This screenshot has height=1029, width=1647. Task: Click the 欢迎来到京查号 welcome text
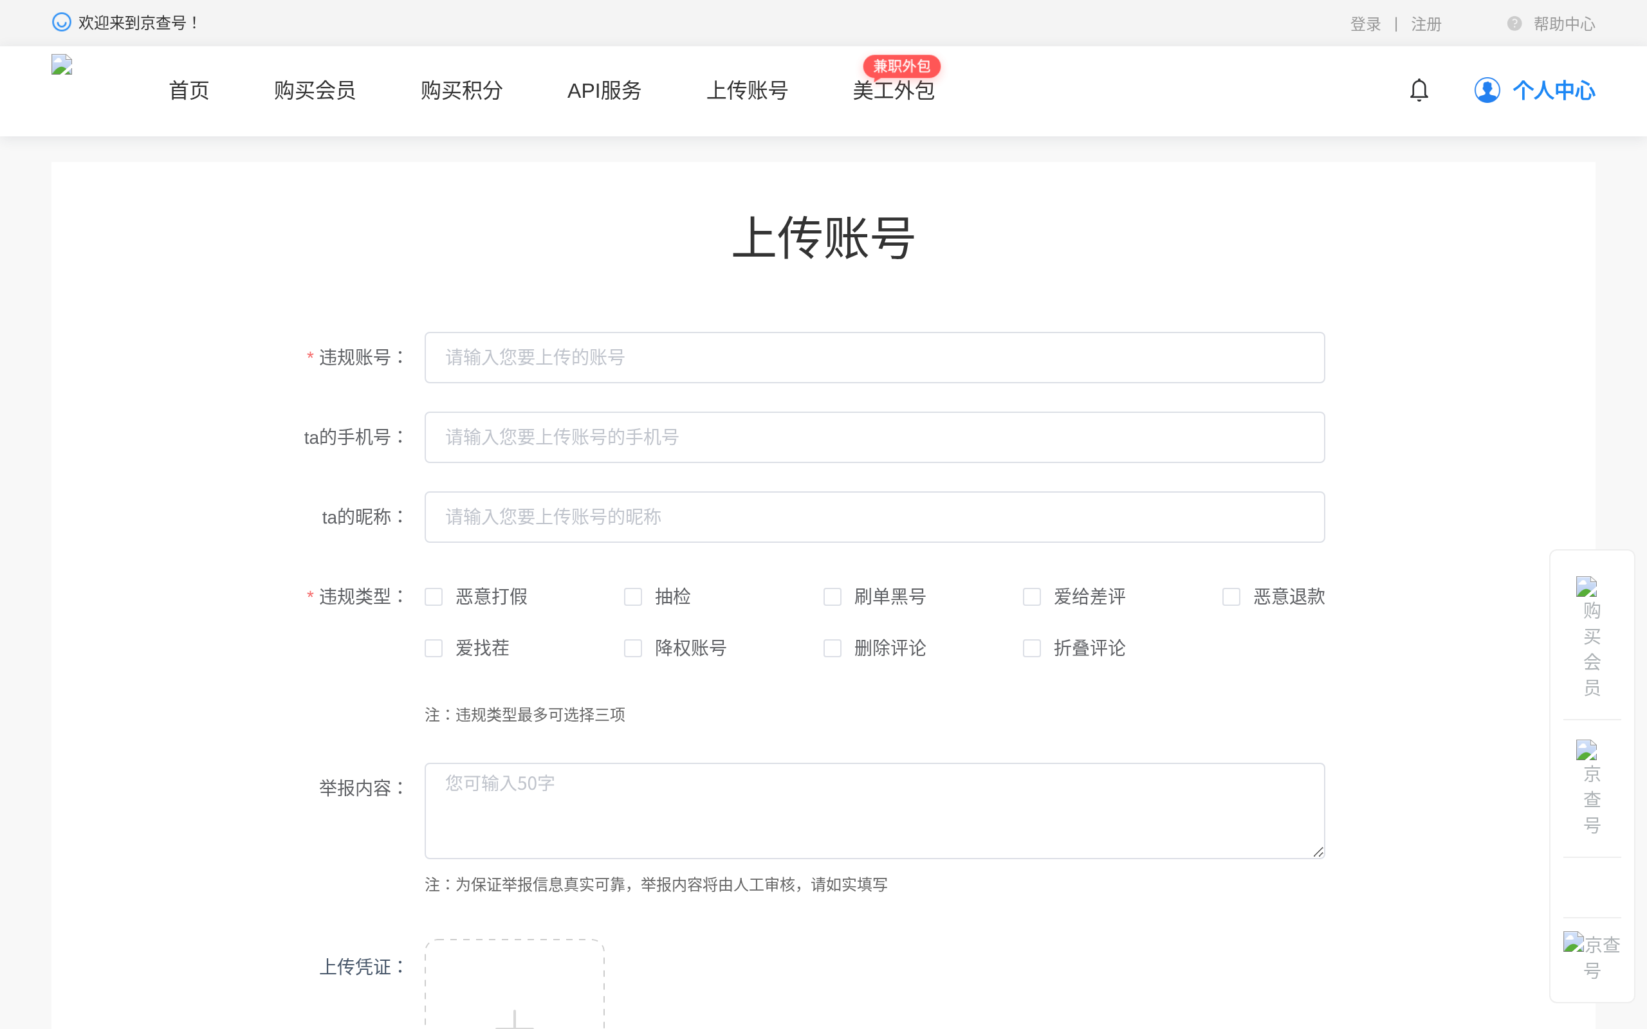138,23
